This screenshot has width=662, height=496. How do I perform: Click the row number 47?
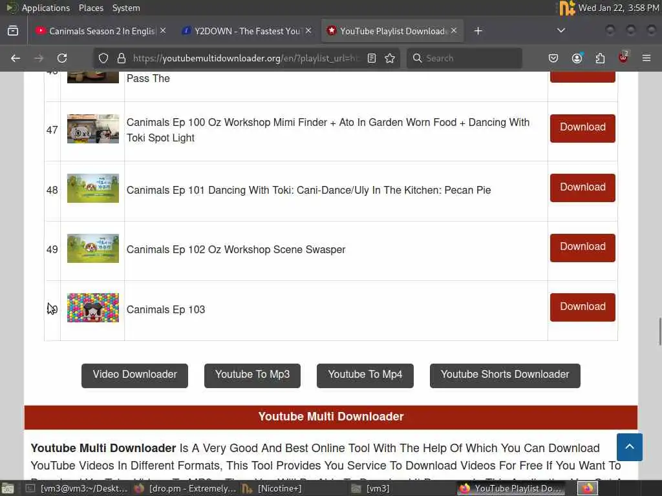point(52,130)
